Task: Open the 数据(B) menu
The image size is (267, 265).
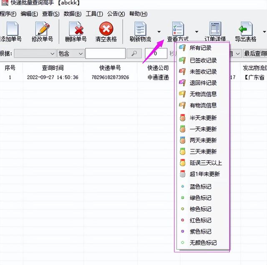Action: [73, 14]
